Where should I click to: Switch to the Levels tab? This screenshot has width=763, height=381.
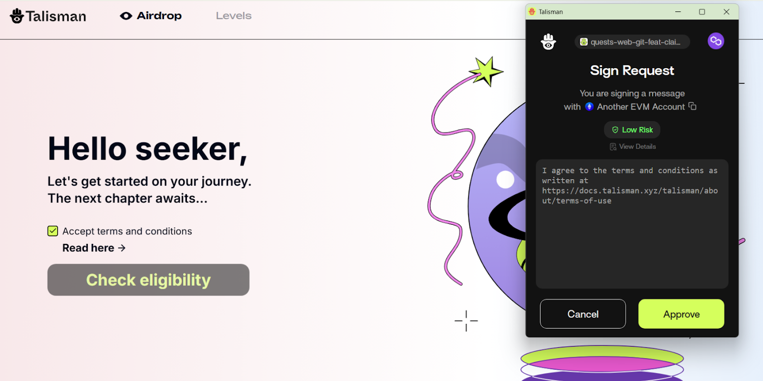coord(234,16)
